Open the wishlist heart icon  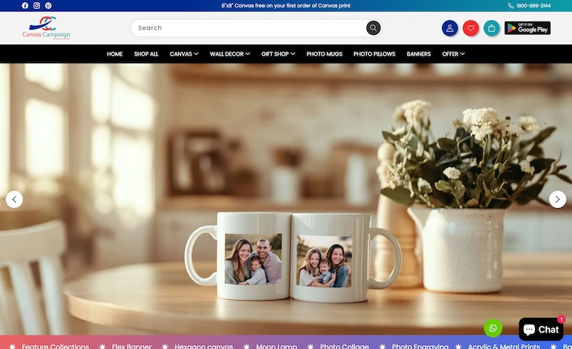click(x=470, y=28)
